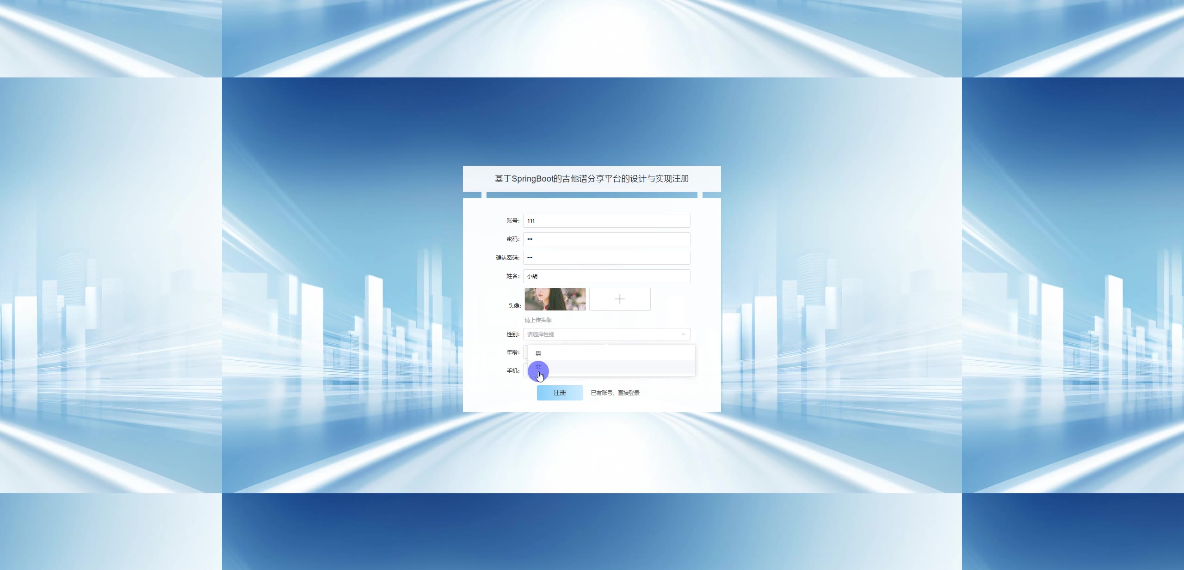This screenshot has height=570, width=1184.
Task: Click the uploaded avatar photo thumbnail
Action: [555, 299]
